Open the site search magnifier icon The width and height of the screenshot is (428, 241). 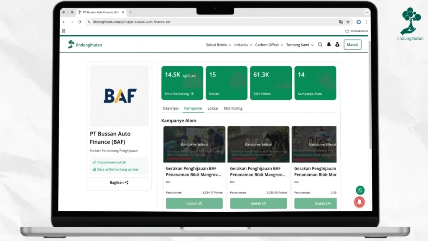click(320, 44)
